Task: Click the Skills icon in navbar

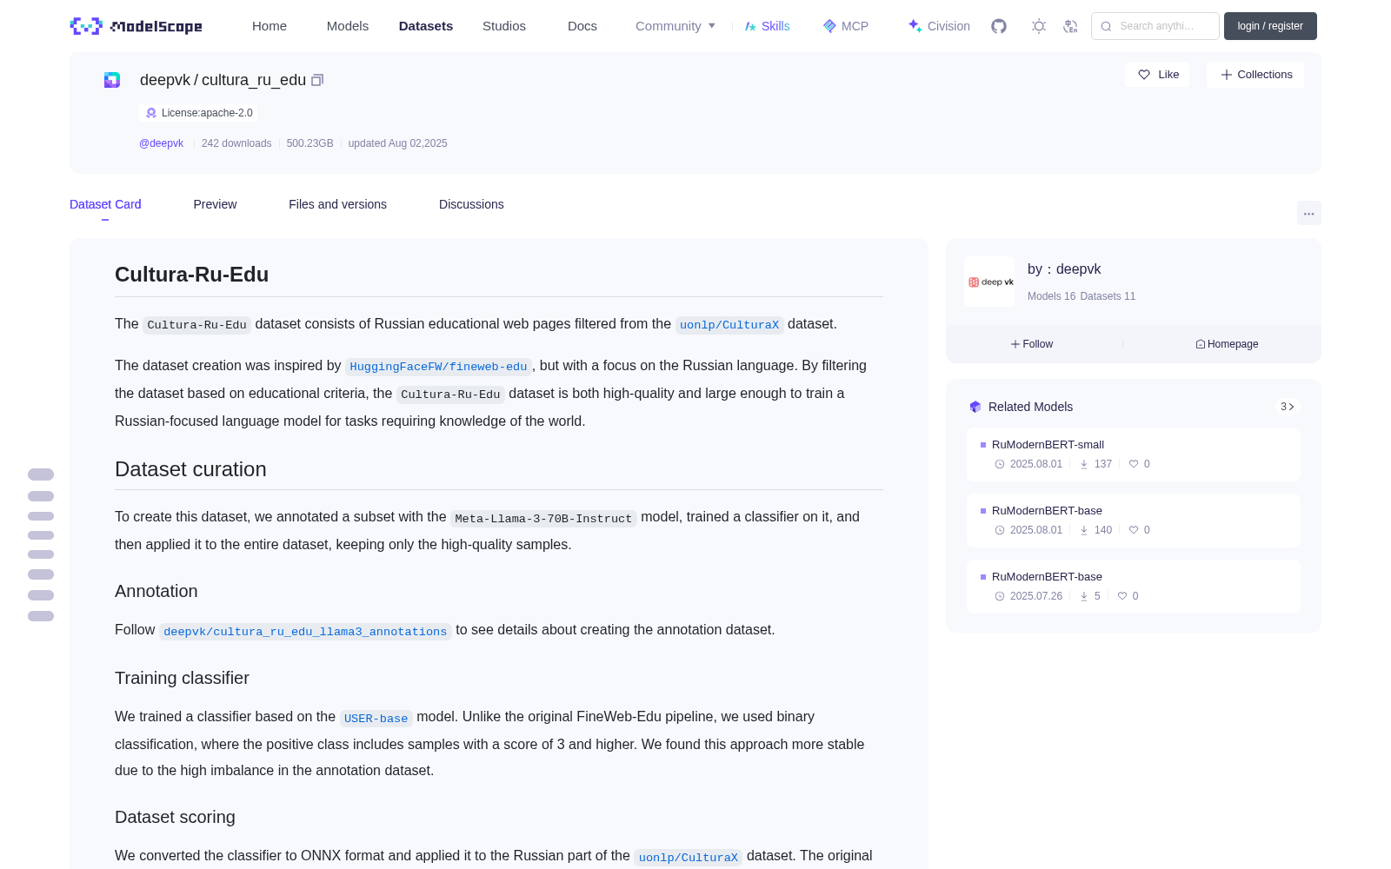Action: pos(750,26)
